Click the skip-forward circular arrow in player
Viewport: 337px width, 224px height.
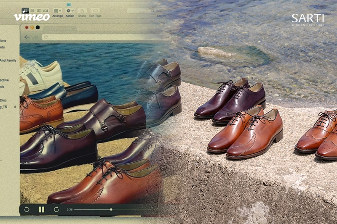click(x=56, y=209)
